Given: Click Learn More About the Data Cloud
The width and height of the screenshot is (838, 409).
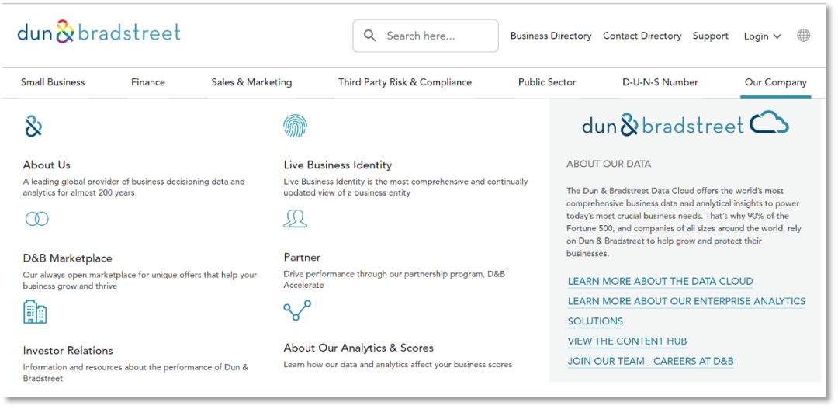Looking at the screenshot, I should [x=660, y=282].
